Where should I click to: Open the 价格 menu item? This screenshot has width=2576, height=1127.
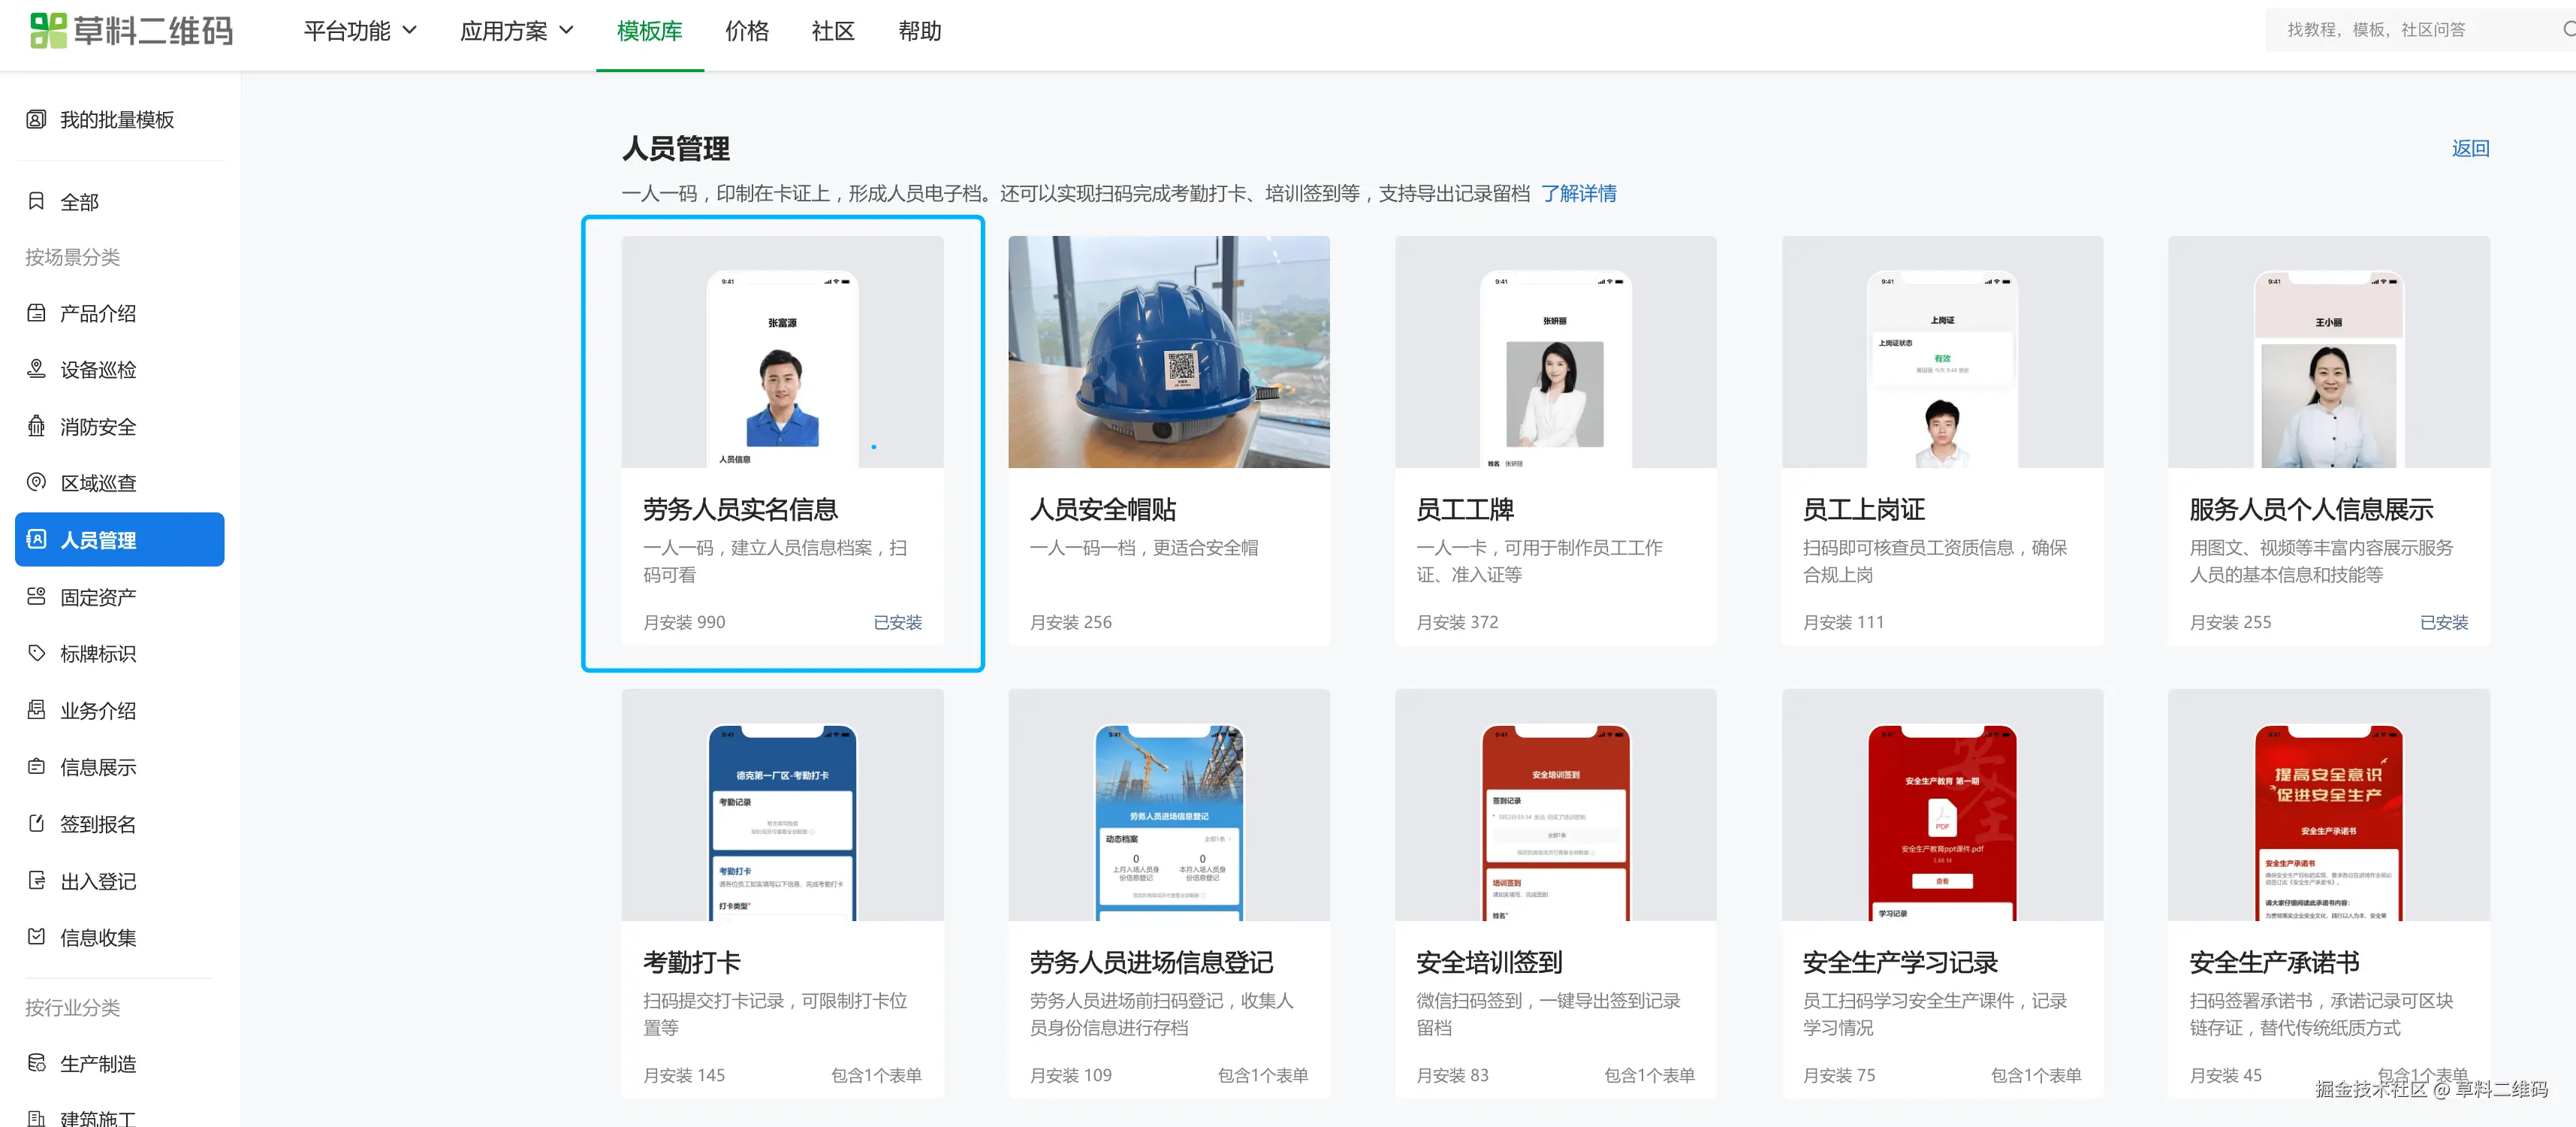pyautogui.click(x=746, y=31)
